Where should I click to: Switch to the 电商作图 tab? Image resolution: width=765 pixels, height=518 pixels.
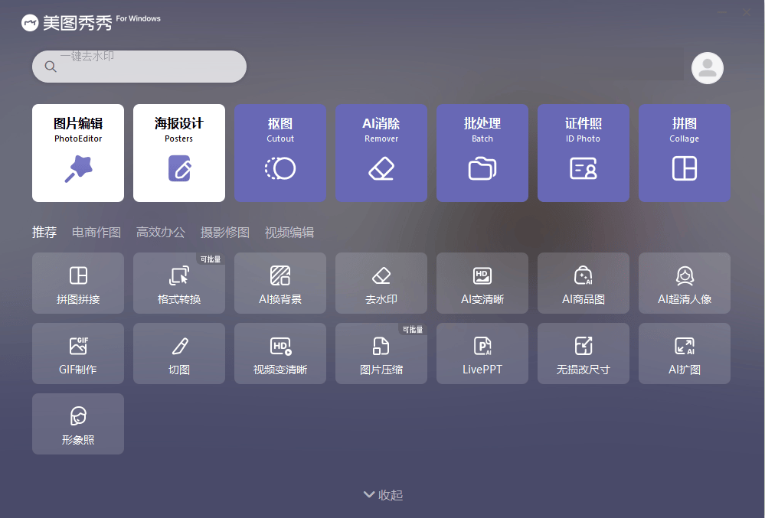pyautogui.click(x=96, y=232)
